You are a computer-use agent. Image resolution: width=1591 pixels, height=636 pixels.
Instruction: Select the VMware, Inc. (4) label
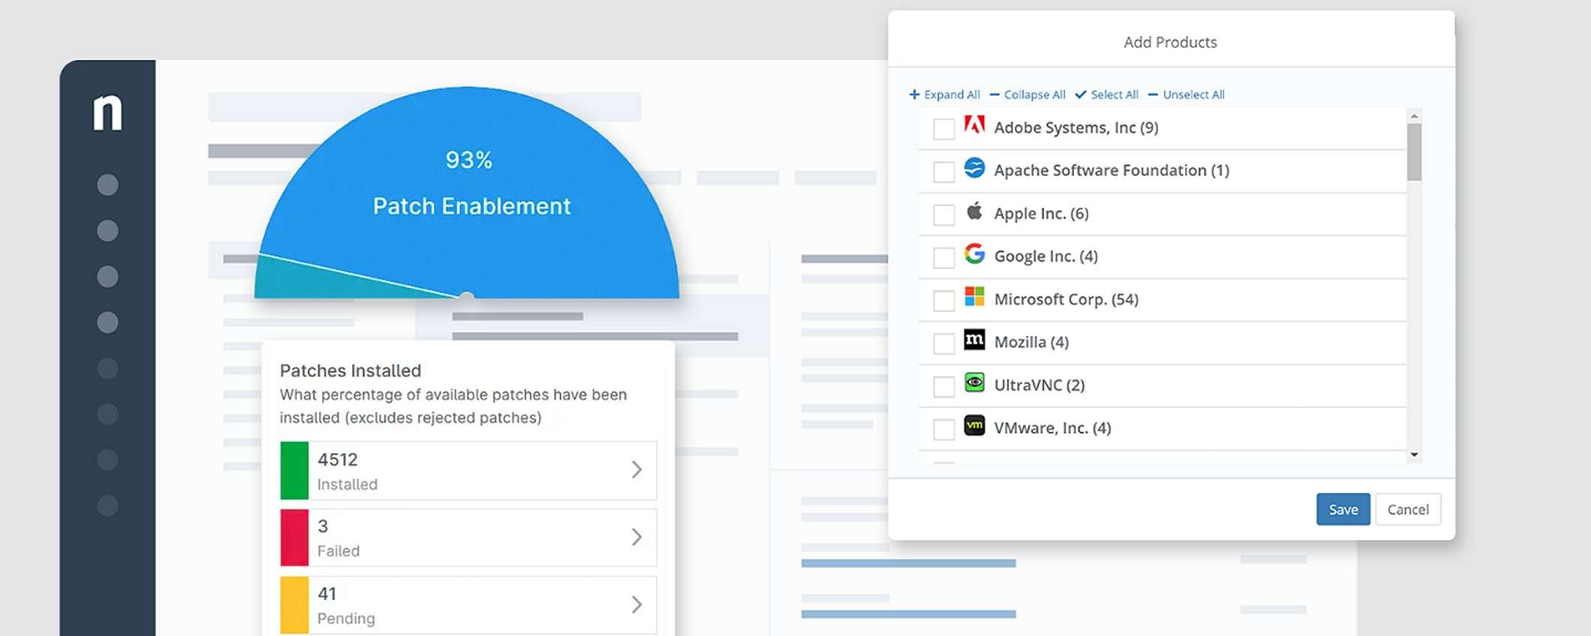coord(1052,427)
